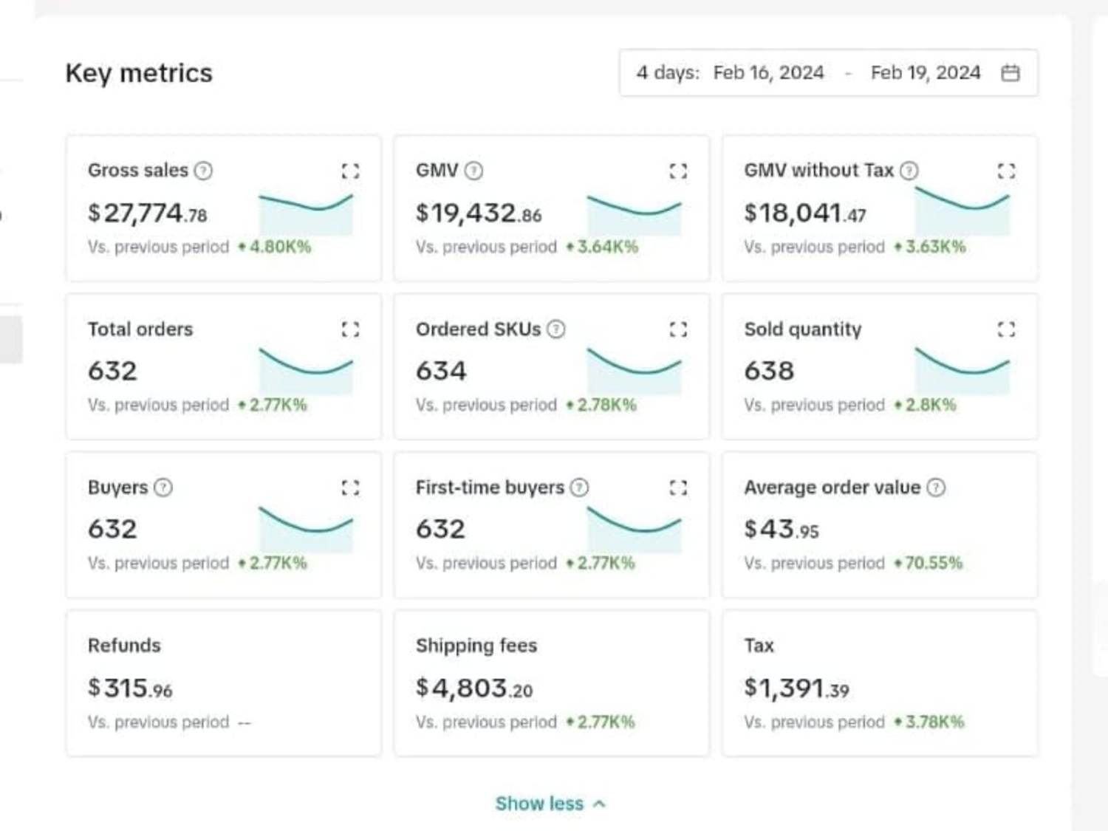The width and height of the screenshot is (1108, 831).
Task: Click the Gross sales trend sparkline
Action: point(306,214)
